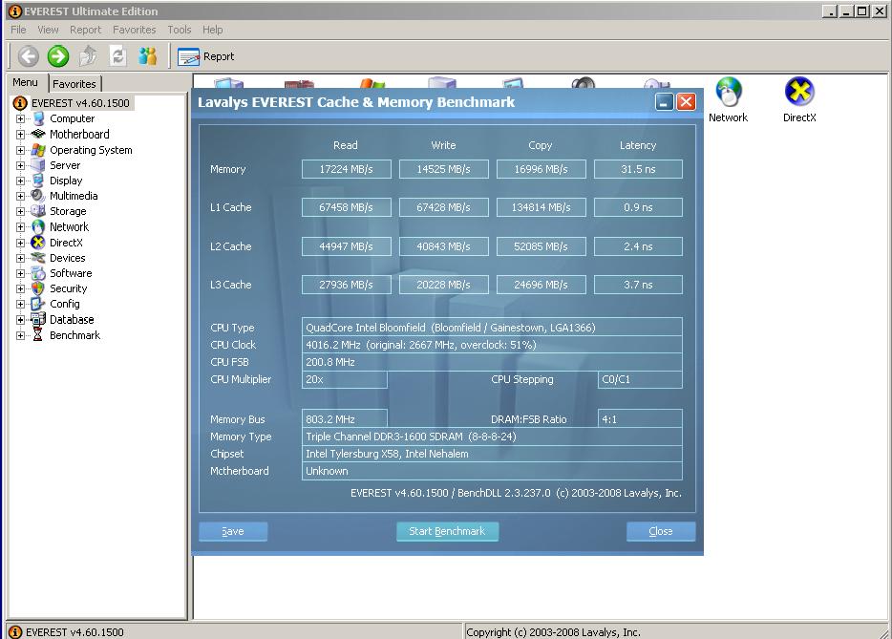Screen dimensions: 892x639
Task: Click the CPU Clock field 4016.2 MHz
Action: pos(492,345)
